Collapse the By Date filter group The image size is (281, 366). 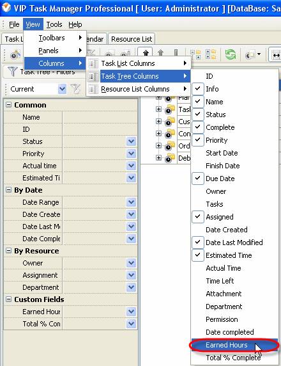[8, 190]
